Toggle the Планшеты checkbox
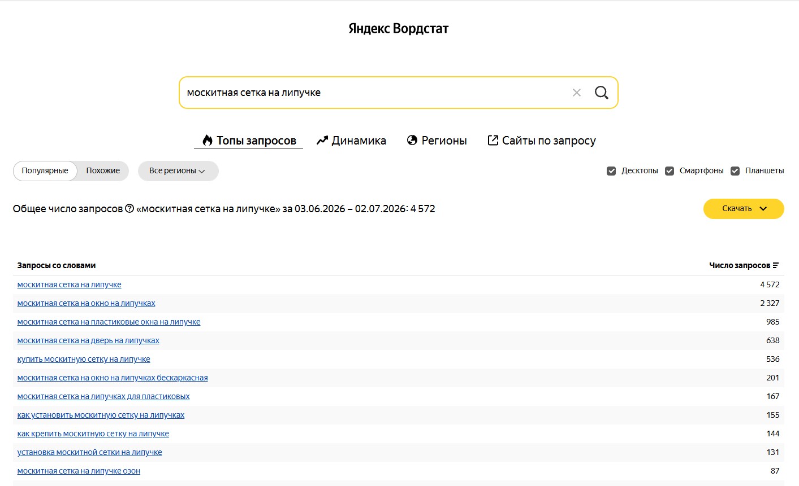Image resolution: width=799 pixels, height=486 pixels. (x=735, y=171)
